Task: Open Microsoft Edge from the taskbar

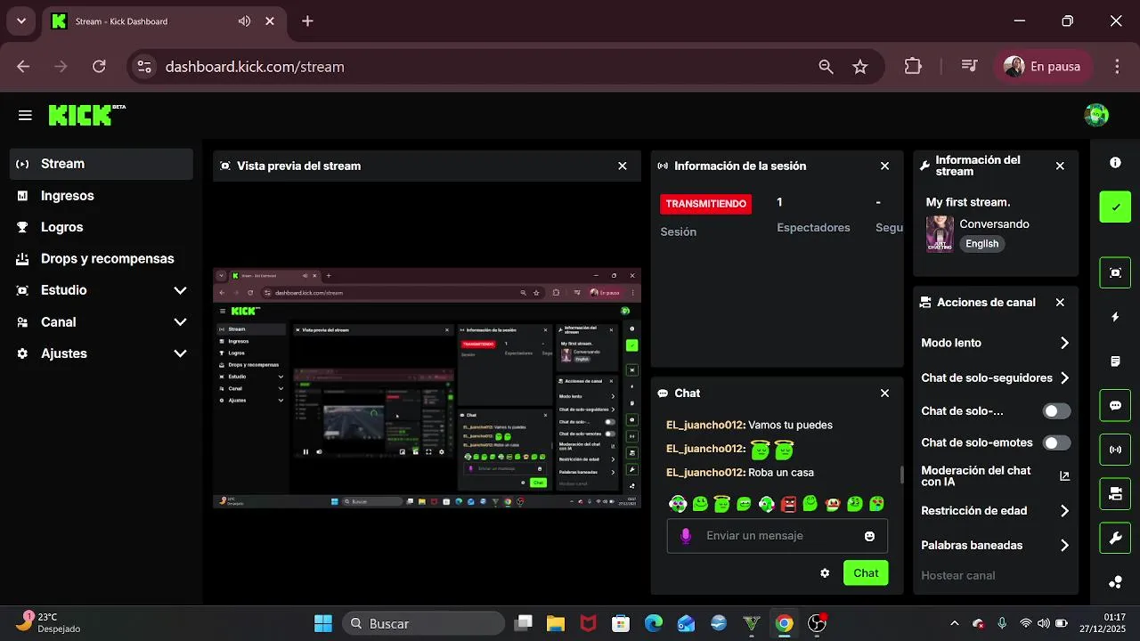Action: (x=654, y=623)
